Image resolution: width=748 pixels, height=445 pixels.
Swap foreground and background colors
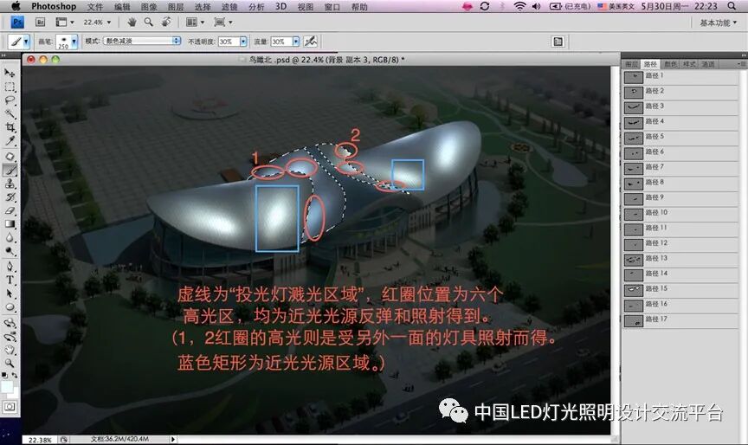click(x=15, y=376)
